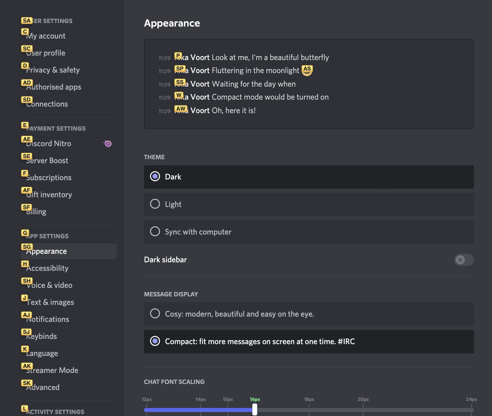Click the Nitro badge icon beside Discord Nitro
This screenshot has width=492, height=416.
107,144
